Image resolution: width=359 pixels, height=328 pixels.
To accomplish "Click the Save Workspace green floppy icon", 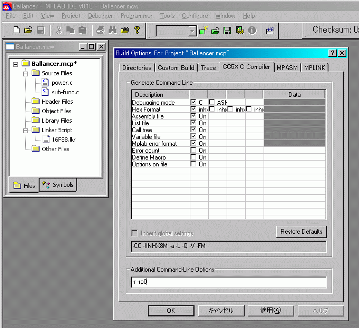I will (x=227, y=31).
